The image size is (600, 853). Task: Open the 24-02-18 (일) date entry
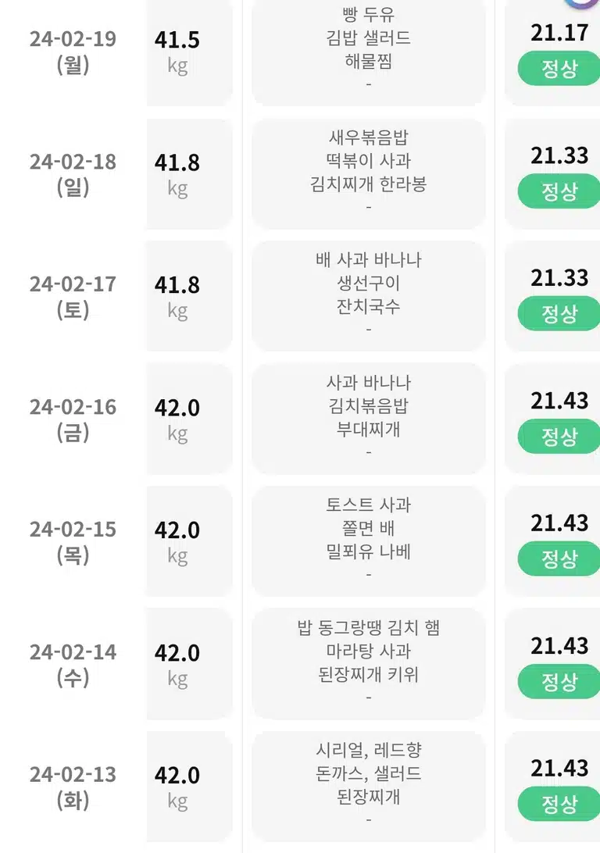pos(73,174)
